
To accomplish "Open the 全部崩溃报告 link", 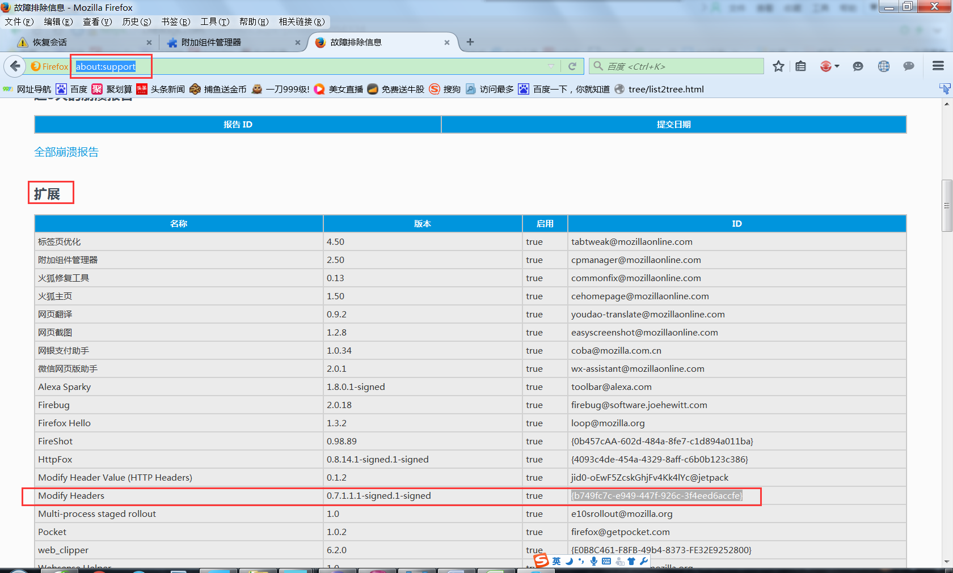I will coord(66,152).
